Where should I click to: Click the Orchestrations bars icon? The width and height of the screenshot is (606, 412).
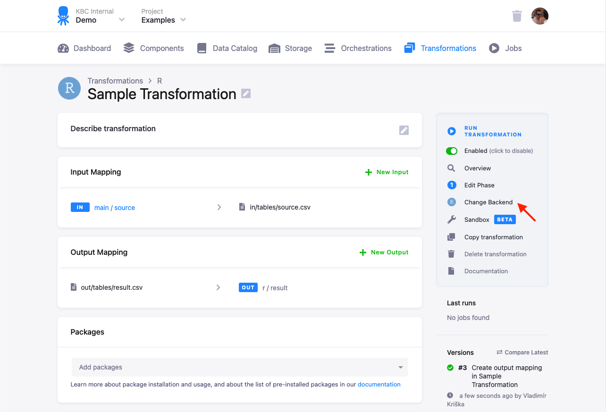click(x=330, y=48)
